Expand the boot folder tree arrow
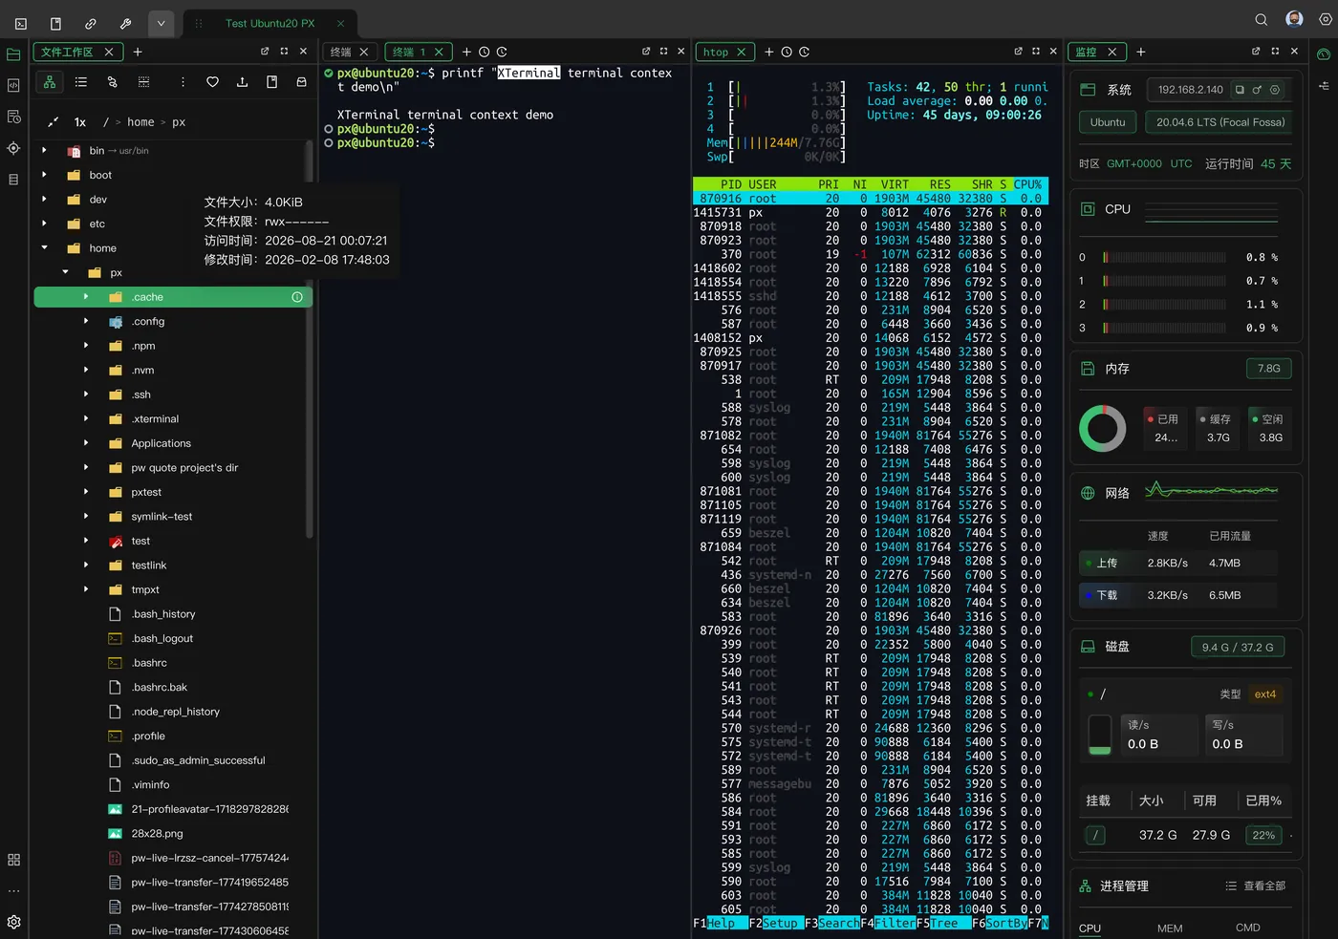1338x939 pixels. pos(44,175)
